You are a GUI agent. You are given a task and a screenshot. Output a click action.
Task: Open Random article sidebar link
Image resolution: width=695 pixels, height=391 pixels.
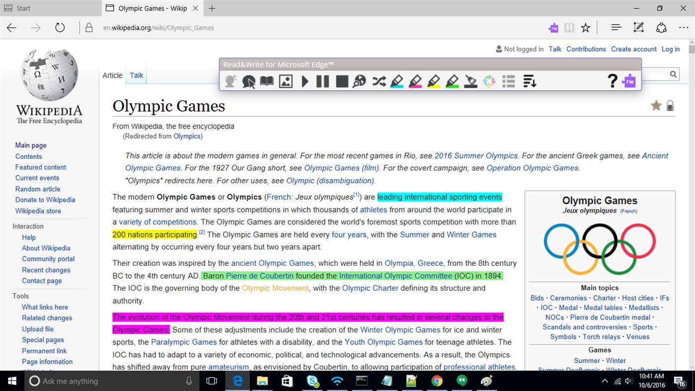point(38,189)
